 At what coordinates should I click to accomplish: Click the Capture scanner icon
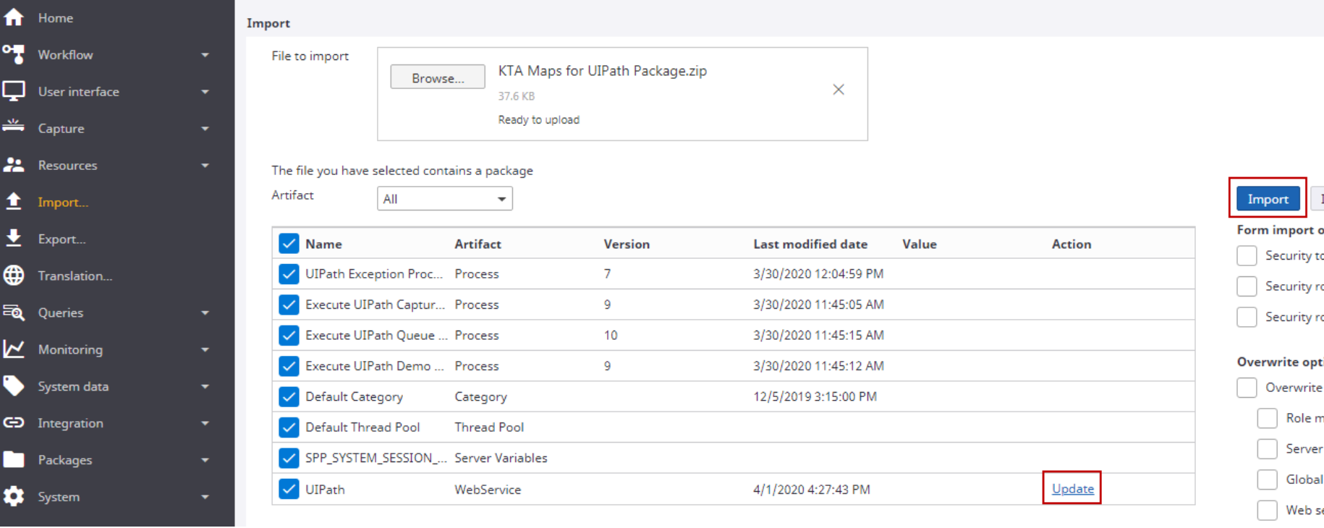pos(14,127)
